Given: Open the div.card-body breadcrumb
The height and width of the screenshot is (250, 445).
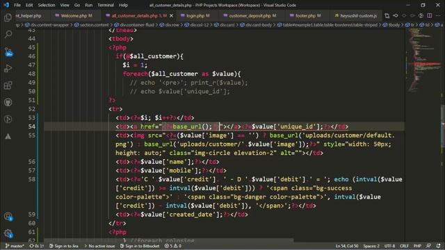Looking at the screenshot, I should tap(256, 25).
